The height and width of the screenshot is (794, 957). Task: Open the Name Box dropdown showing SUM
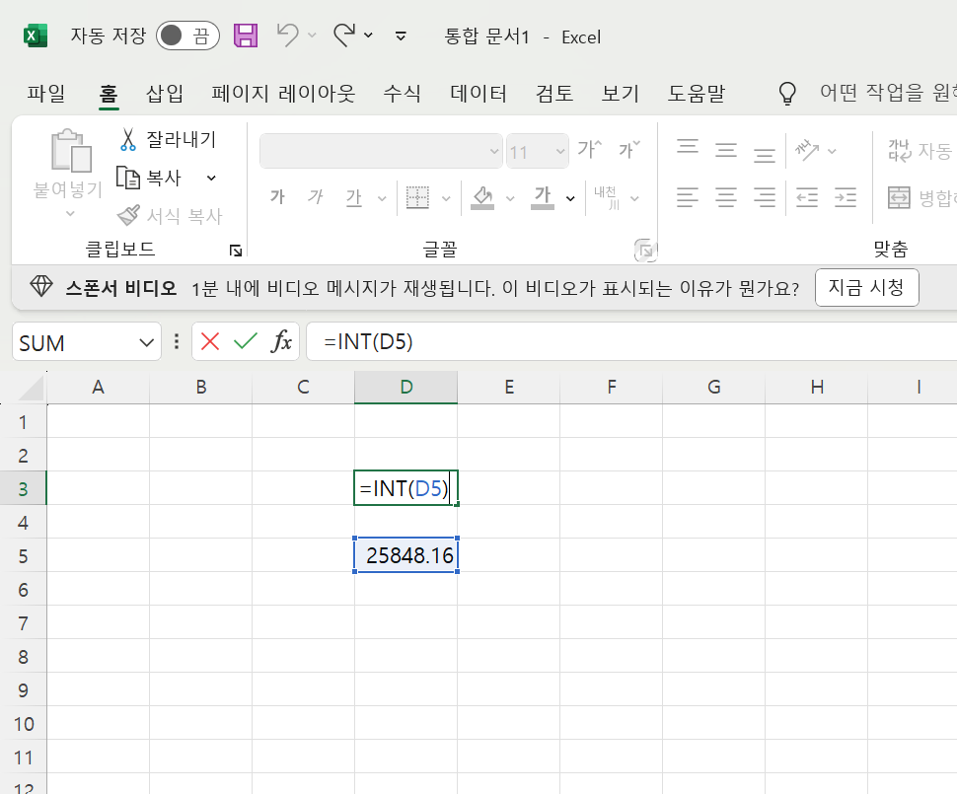(146, 342)
